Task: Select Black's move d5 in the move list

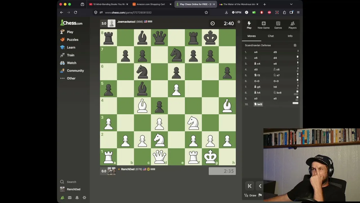Action: pos(275,52)
